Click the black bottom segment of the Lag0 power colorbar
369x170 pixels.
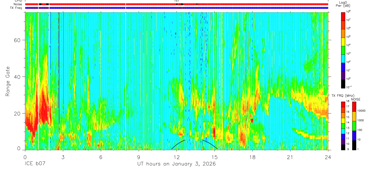pos(343,84)
